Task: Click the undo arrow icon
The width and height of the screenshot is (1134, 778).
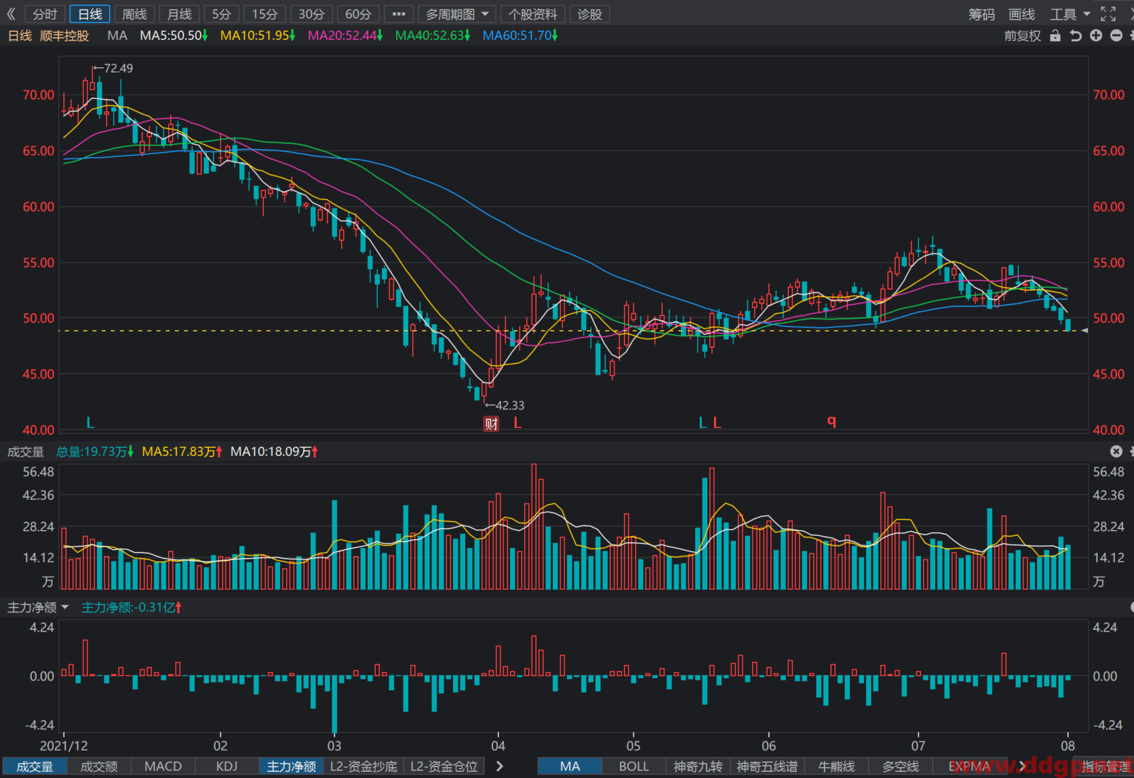Action: 1076,35
